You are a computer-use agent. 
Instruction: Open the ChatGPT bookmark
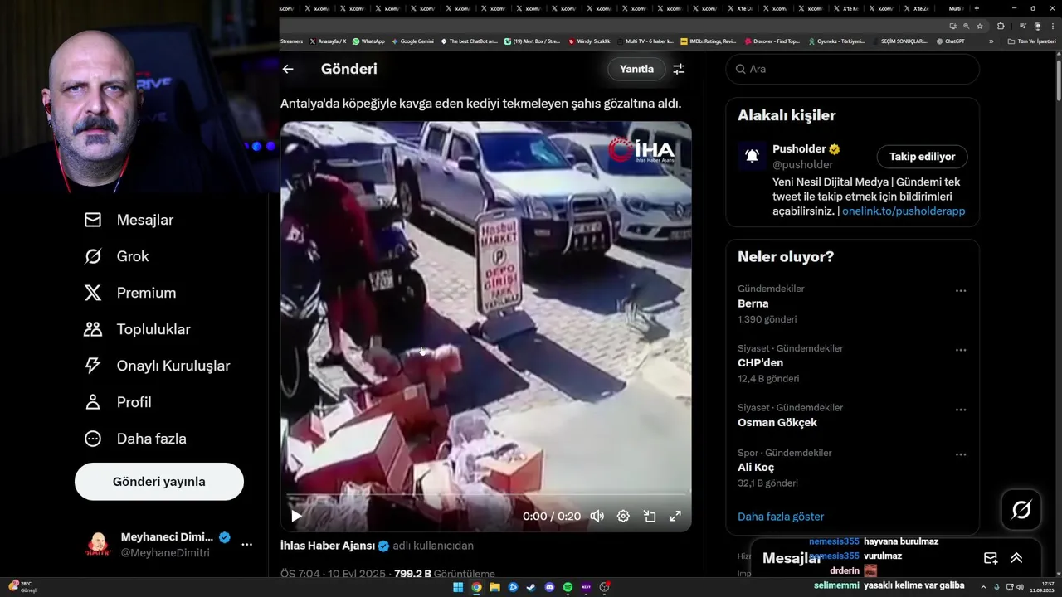click(950, 41)
